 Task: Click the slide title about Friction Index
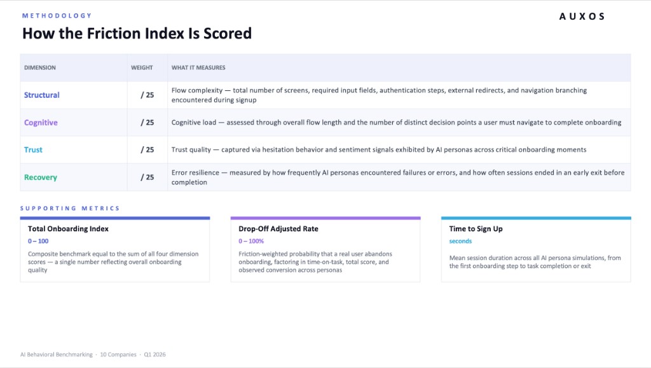tap(137, 33)
